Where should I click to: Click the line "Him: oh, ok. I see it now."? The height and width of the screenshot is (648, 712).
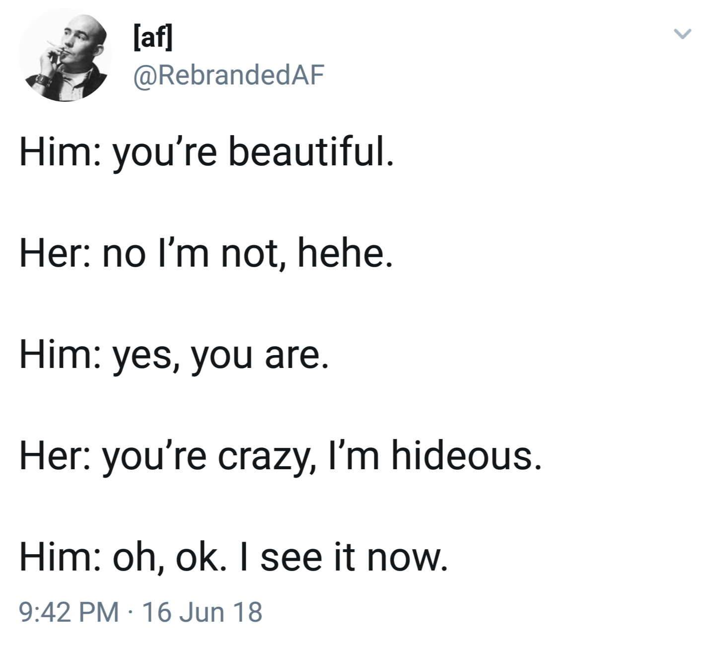coord(233,557)
